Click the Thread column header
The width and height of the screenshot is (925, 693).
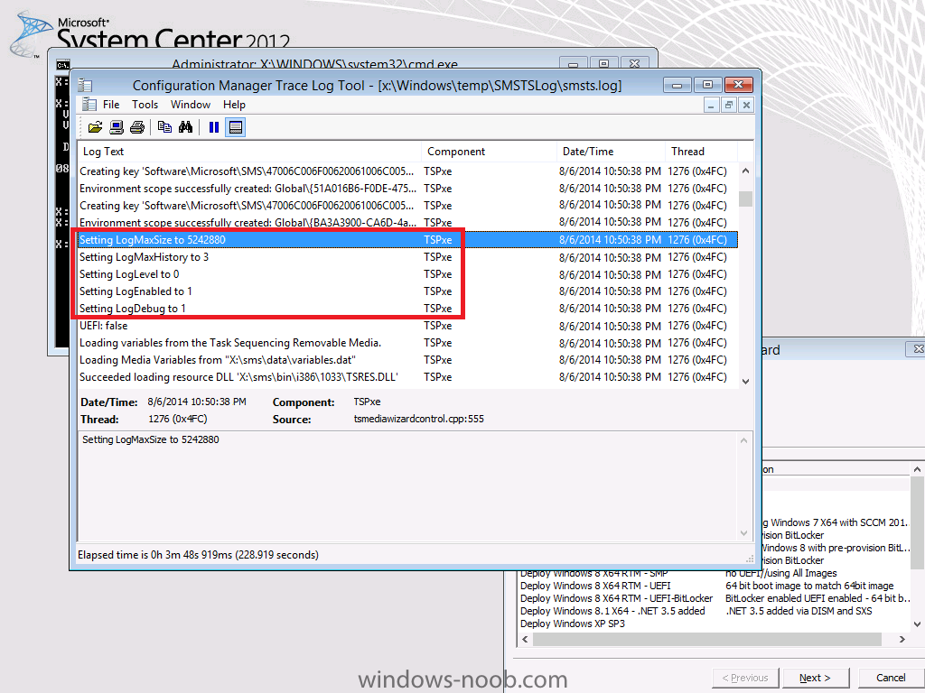click(701, 152)
